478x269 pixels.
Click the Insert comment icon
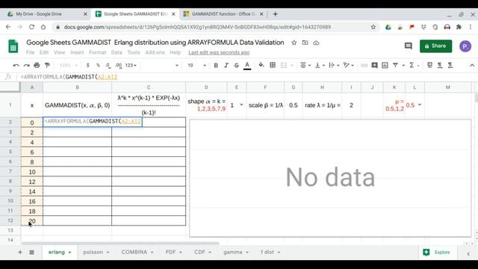point(374,65)
